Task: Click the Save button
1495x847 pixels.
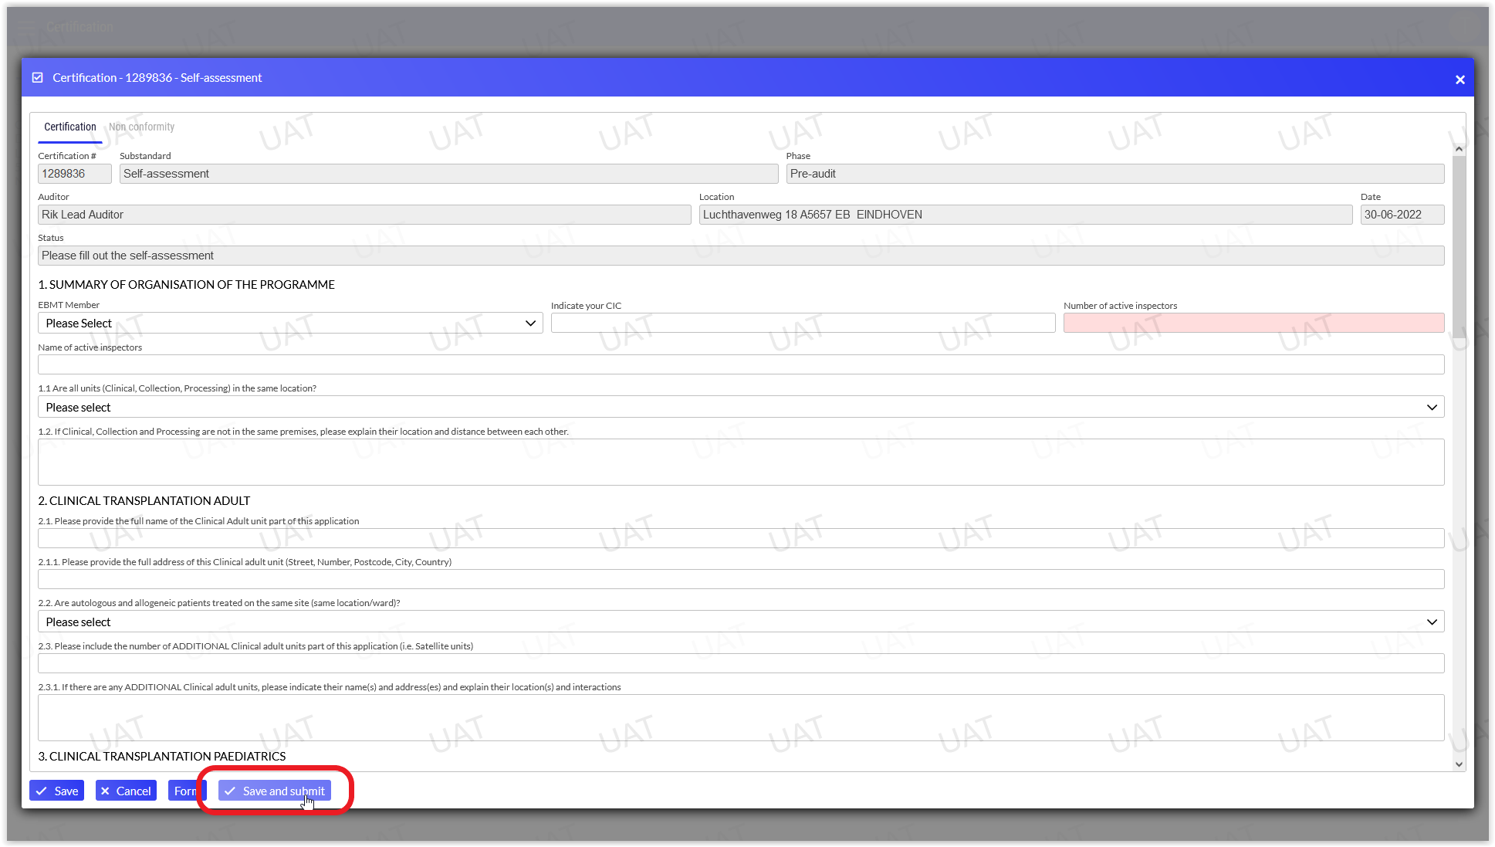Action: pyautogui.click(x=57, y=791)
